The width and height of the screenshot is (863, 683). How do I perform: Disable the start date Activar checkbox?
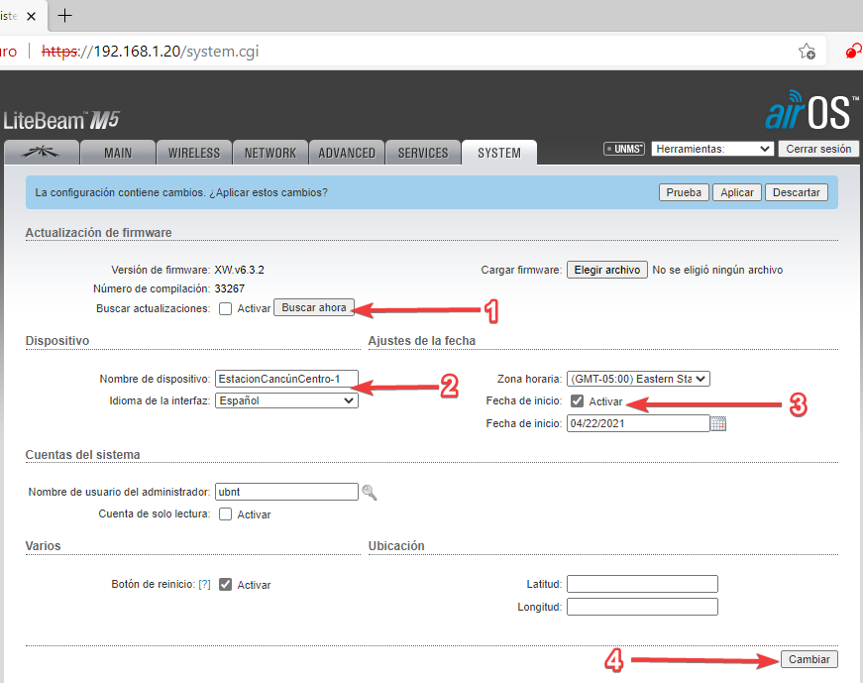click(577, 402)
